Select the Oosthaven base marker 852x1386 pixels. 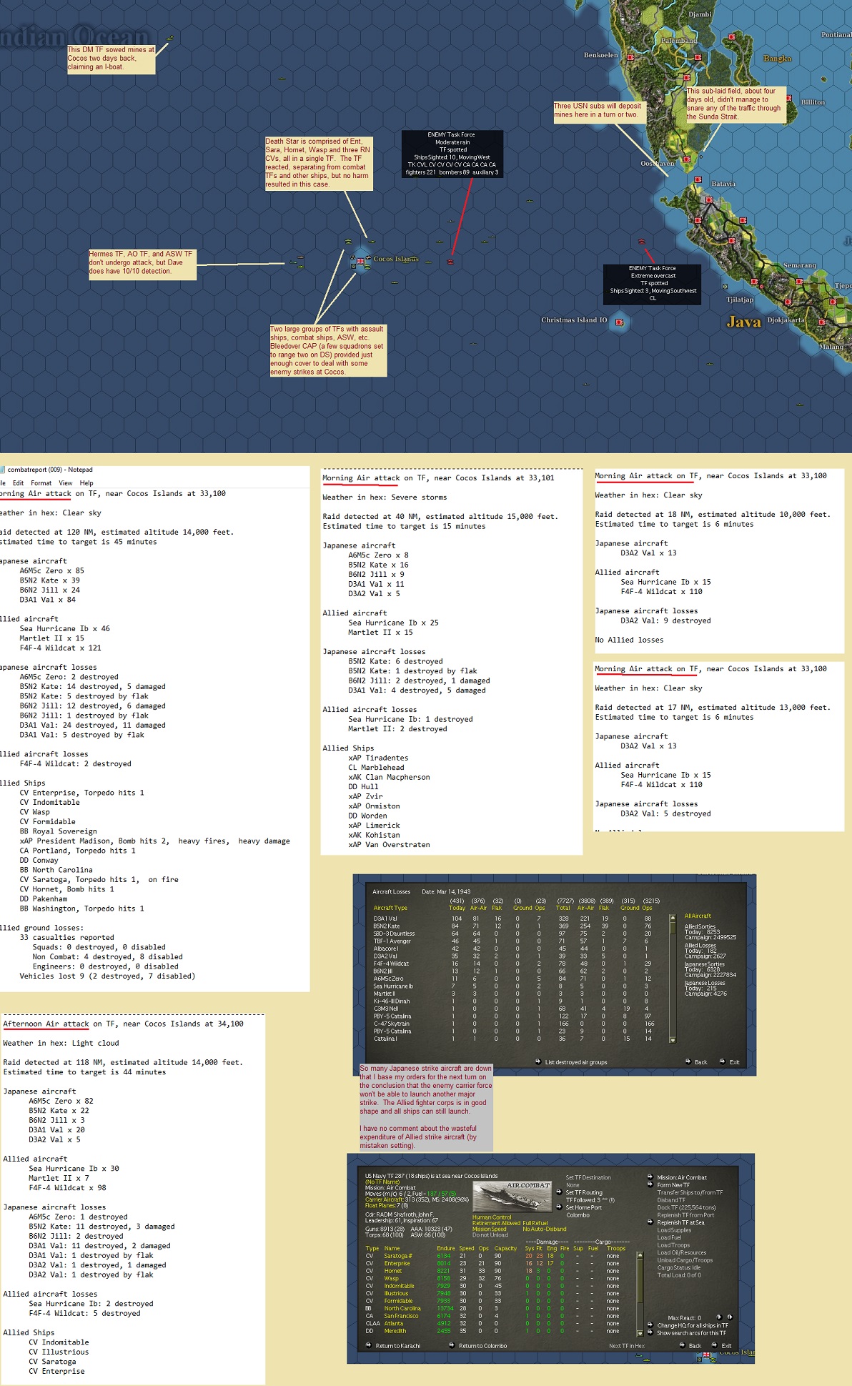tap(686, 159)
